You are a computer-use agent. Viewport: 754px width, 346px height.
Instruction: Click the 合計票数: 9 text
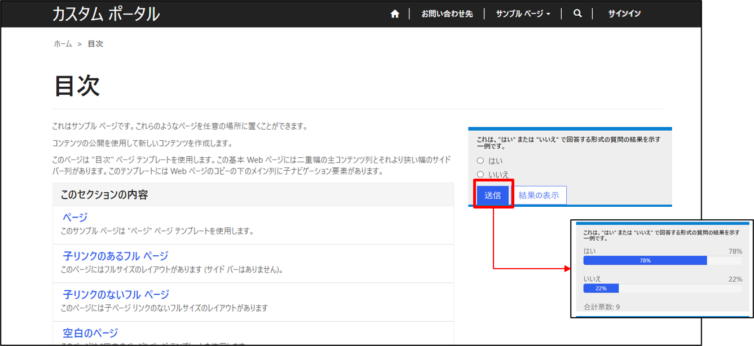click(602, 307)
